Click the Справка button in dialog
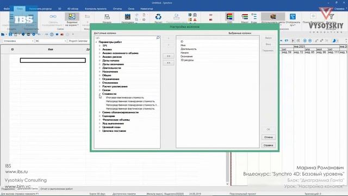This screenshot has height=196, width=348. (x=268, y=145)
